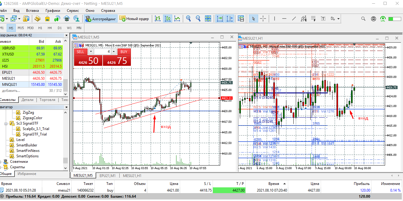Image resolution: width=403 pixels, height=201 pixels.
Task: Open the Сервис menu
Action: (73, 10)
